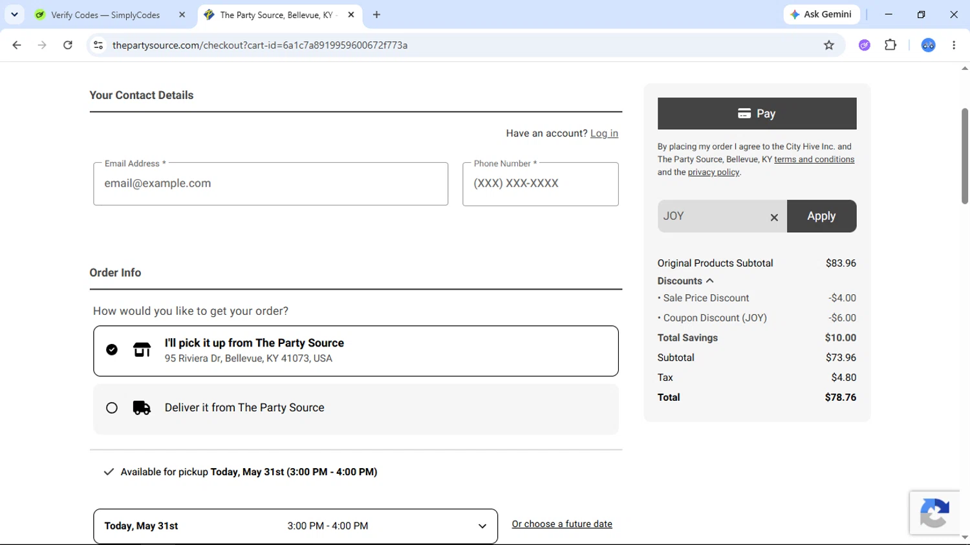Image resolution: width=970 pixels, height=545 pixels.
Task: Click the Log in link
Action: (604, 133)
